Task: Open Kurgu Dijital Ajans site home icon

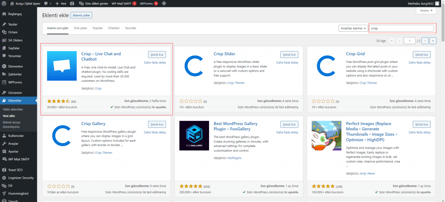Action: [x=12, y=3]
